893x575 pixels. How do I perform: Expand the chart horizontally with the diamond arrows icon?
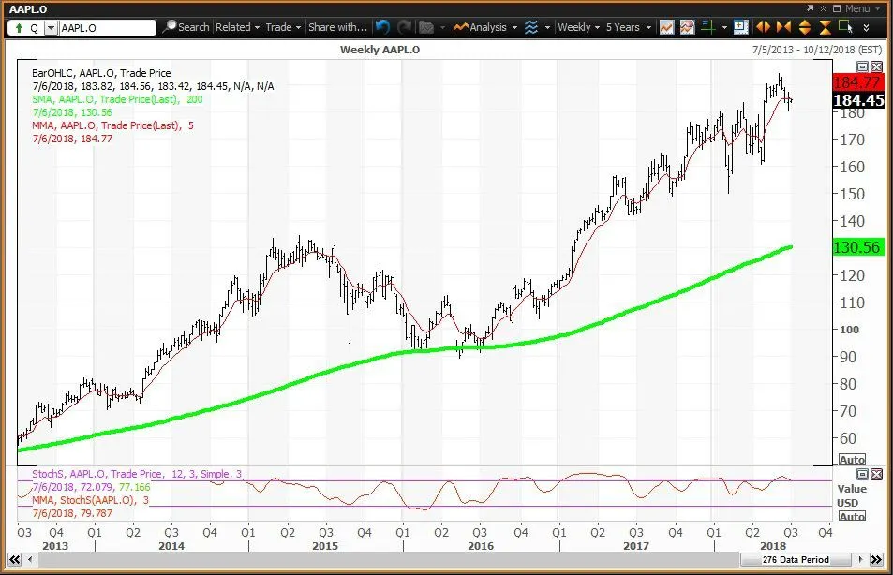pos(764,27)
